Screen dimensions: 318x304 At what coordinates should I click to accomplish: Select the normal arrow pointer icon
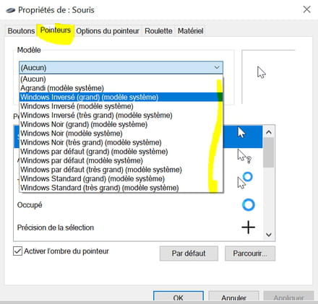coord(241,133)
